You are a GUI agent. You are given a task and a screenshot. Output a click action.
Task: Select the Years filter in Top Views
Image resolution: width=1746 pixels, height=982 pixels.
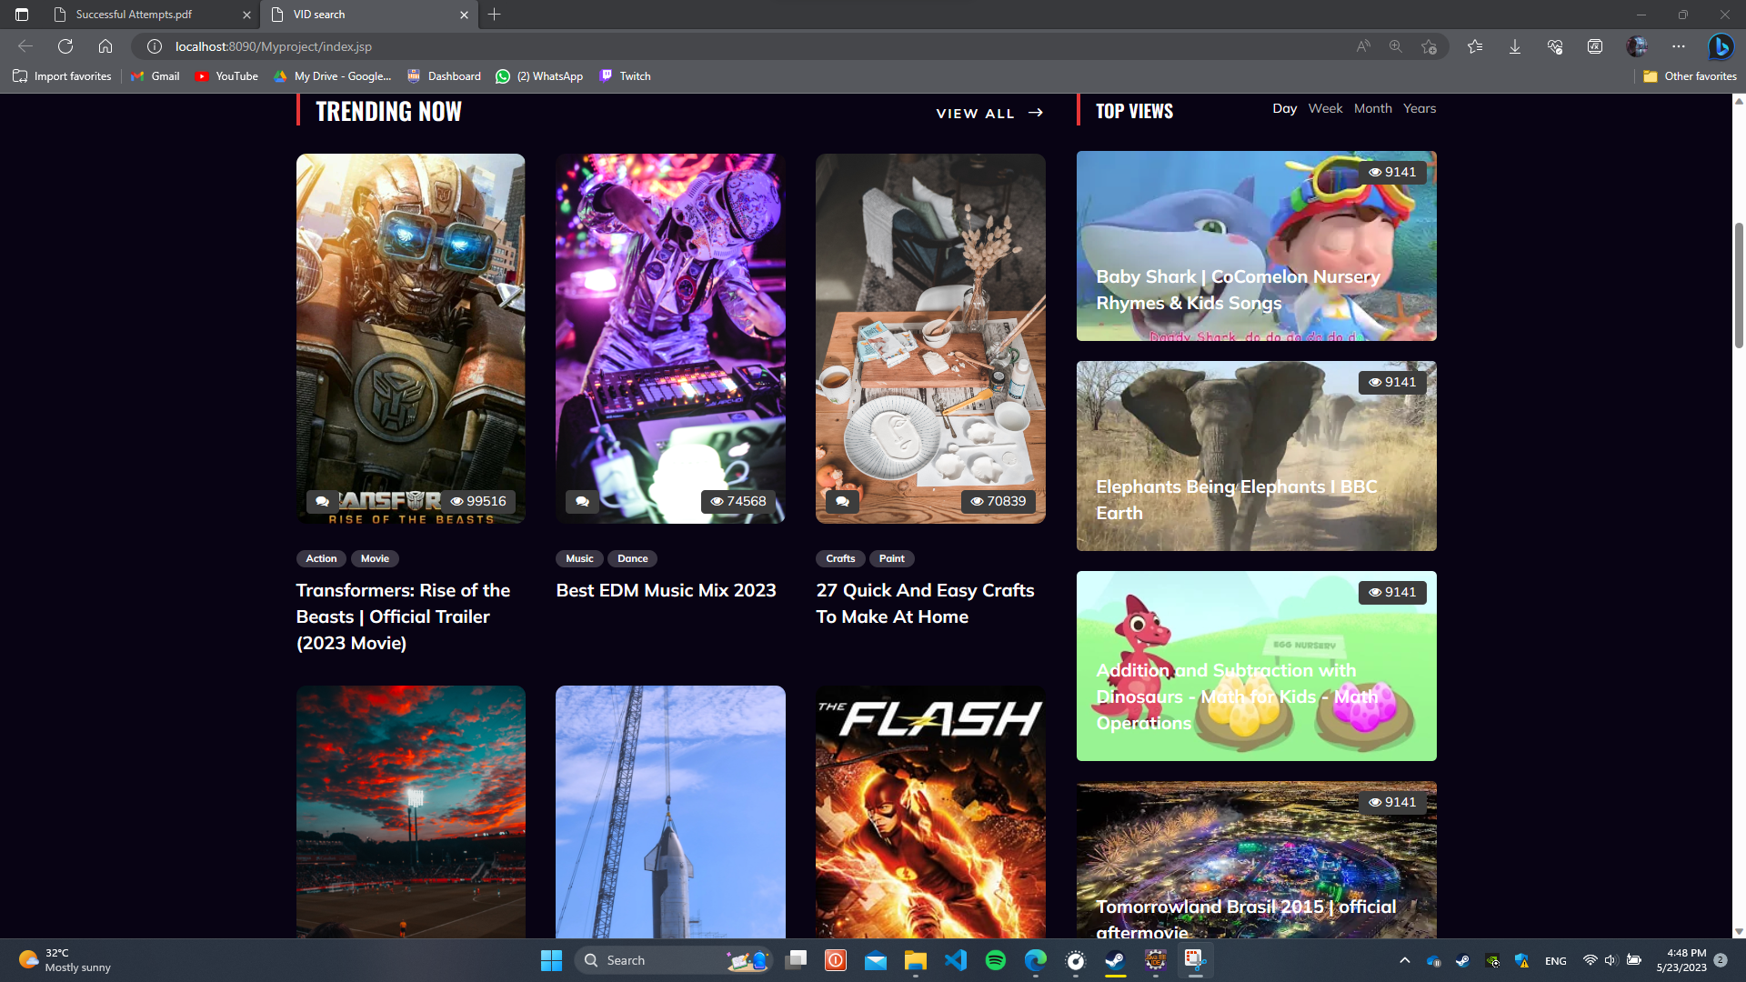tap(1420, 108)
